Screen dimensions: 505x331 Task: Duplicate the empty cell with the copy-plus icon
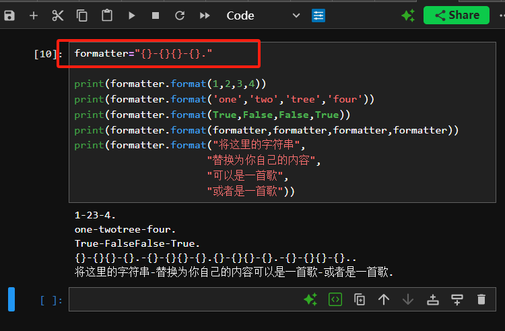click(360, 300)
